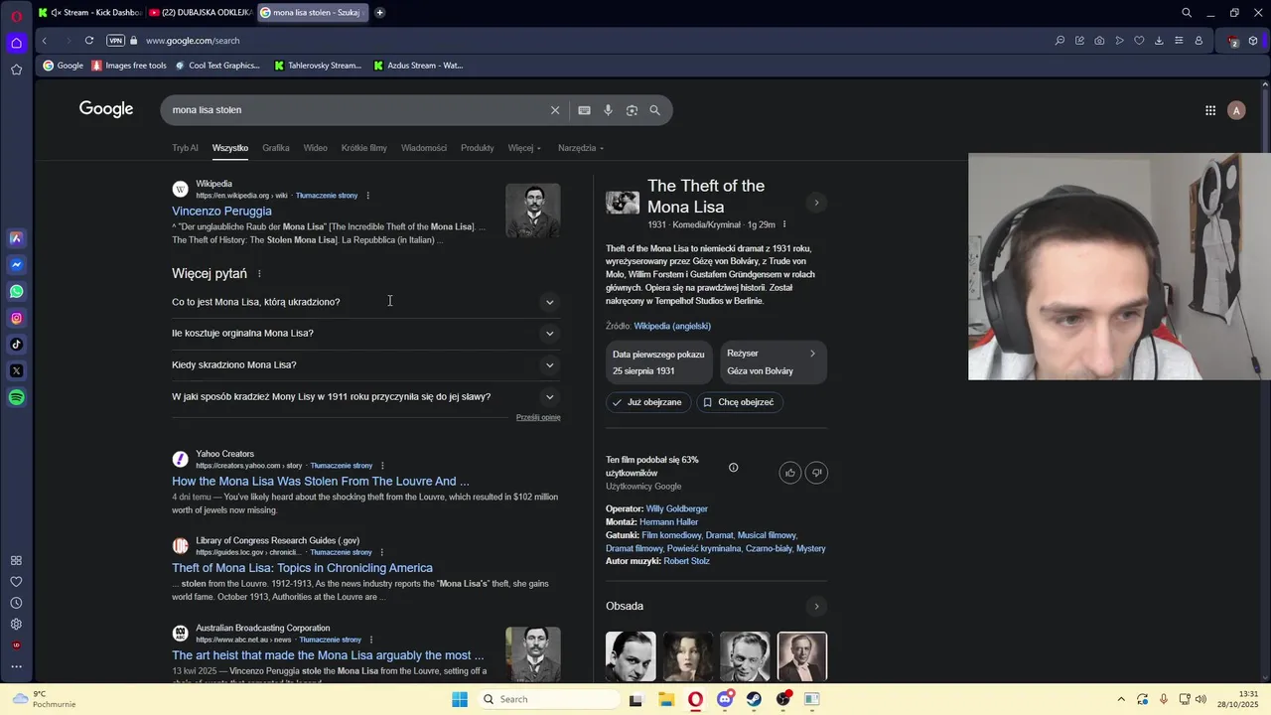Expand question 'Kiedy skradziono Mona Lisa?'
This screenshot has height=715, width=1271.
(x=365, y=365)
